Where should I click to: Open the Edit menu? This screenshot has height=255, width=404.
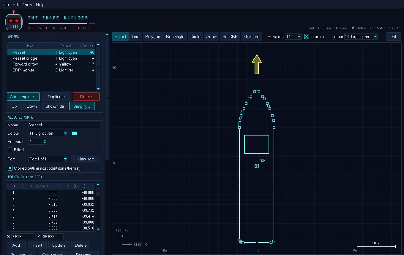pos(16,4)
